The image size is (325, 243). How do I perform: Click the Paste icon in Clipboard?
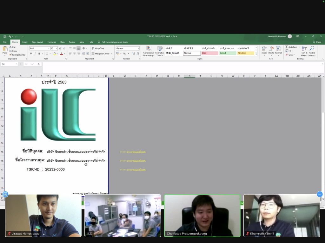pyautogui.click(x=5, y=49)
